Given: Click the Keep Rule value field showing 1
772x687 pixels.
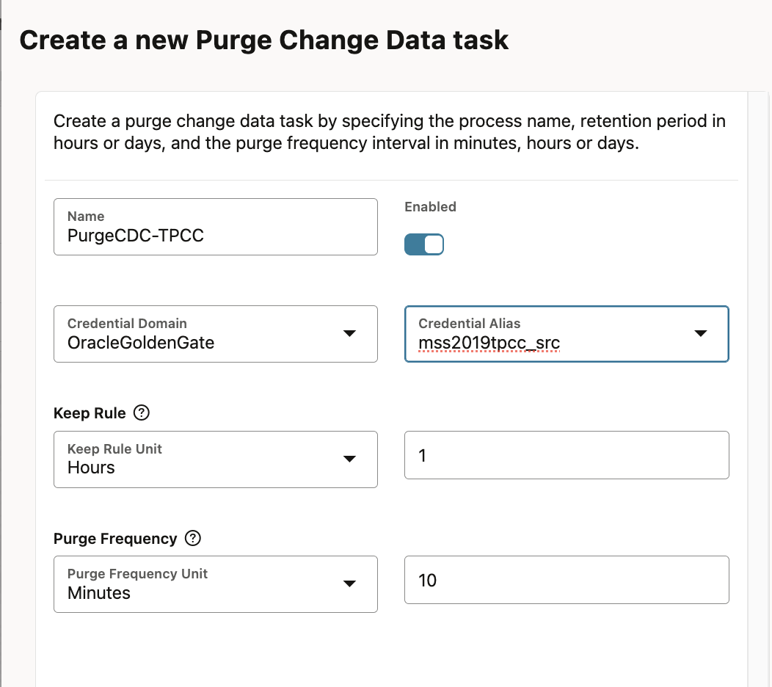Looking at the screenshot, I should (x=566, y=455).
